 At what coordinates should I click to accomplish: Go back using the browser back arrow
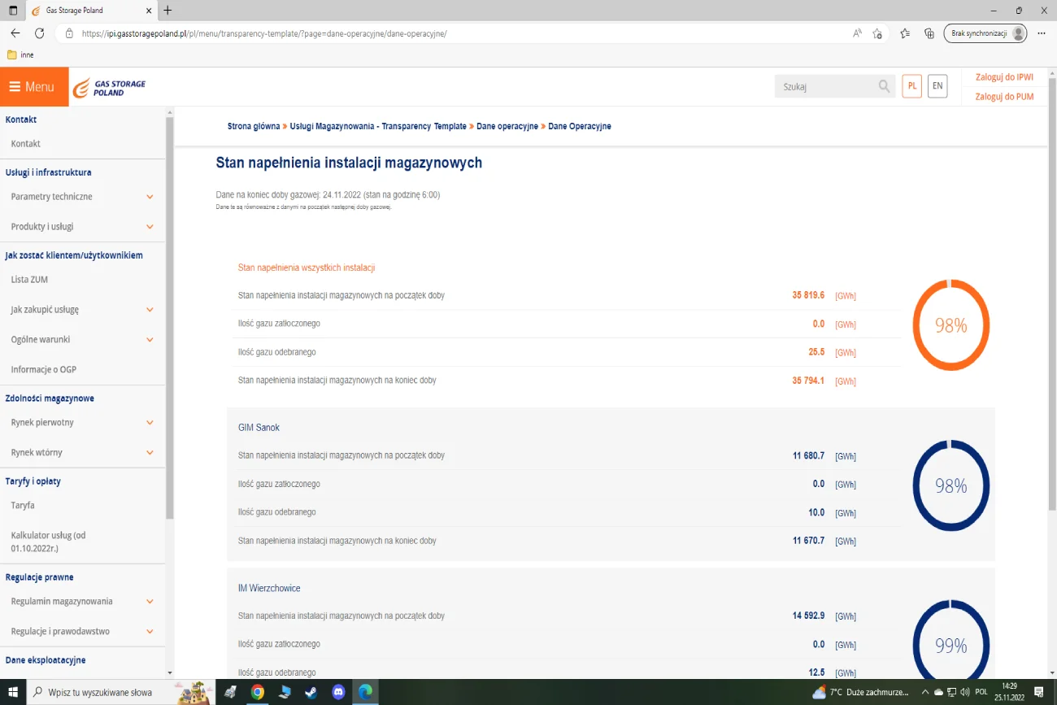coord(15,33)
